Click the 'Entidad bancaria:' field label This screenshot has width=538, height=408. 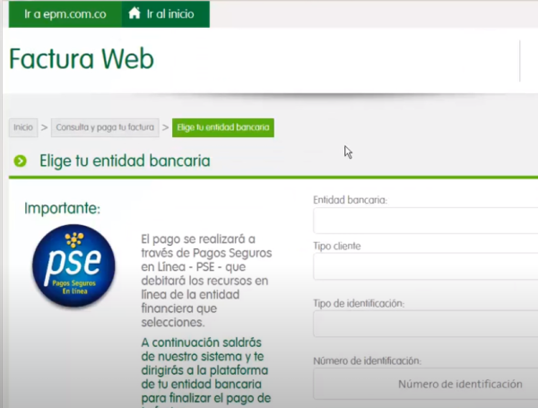[350, 200]
